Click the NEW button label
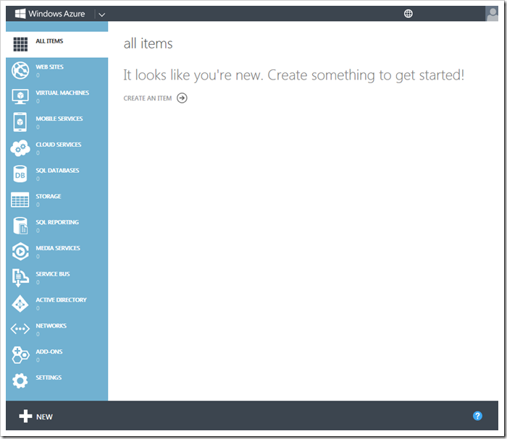This screenshot has height=439, width=507. pos(44,417)
